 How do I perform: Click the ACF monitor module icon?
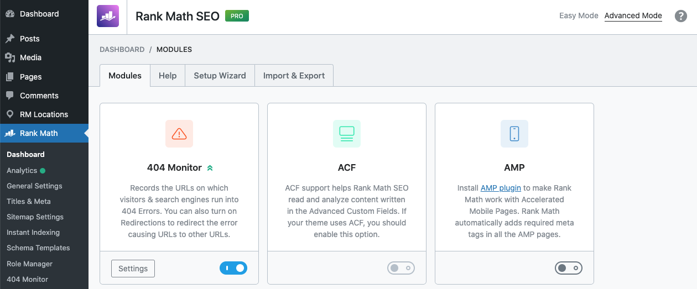347,134
